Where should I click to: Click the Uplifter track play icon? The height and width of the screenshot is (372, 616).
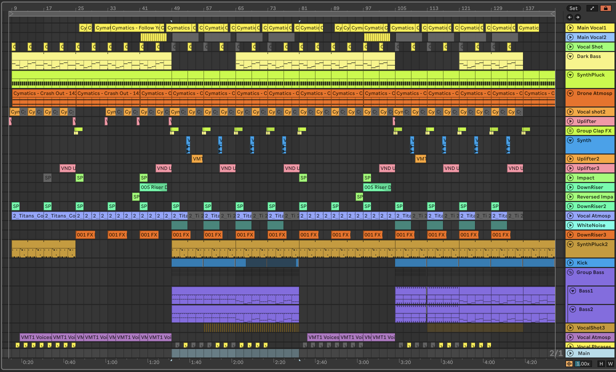570,121
